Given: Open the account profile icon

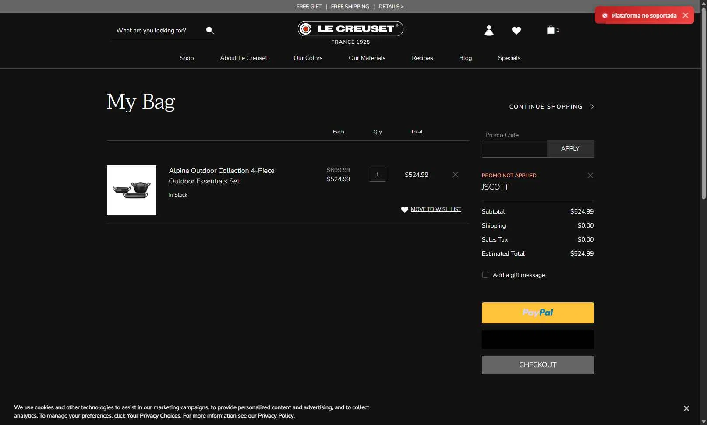Looking at the screenshot, I should 489,30.
